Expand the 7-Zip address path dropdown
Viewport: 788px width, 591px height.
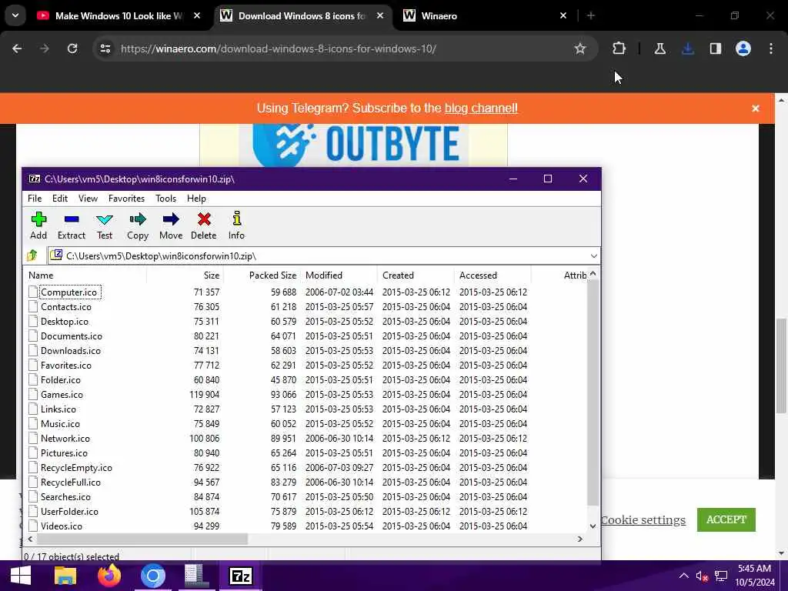click(593, 255)
